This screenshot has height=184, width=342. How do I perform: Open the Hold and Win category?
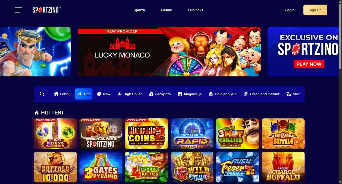(223, 94)
